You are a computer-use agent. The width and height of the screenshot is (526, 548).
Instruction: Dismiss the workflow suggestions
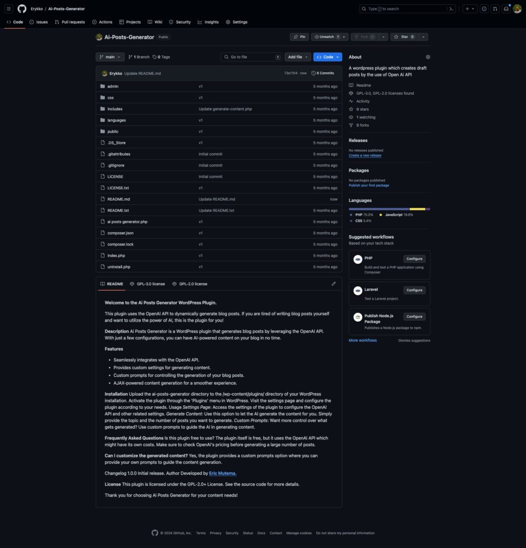414,340
